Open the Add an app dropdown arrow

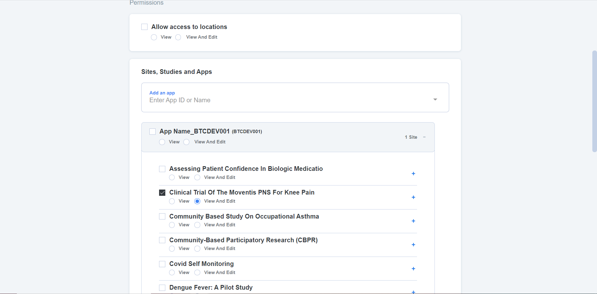click(x=435, y=99)
